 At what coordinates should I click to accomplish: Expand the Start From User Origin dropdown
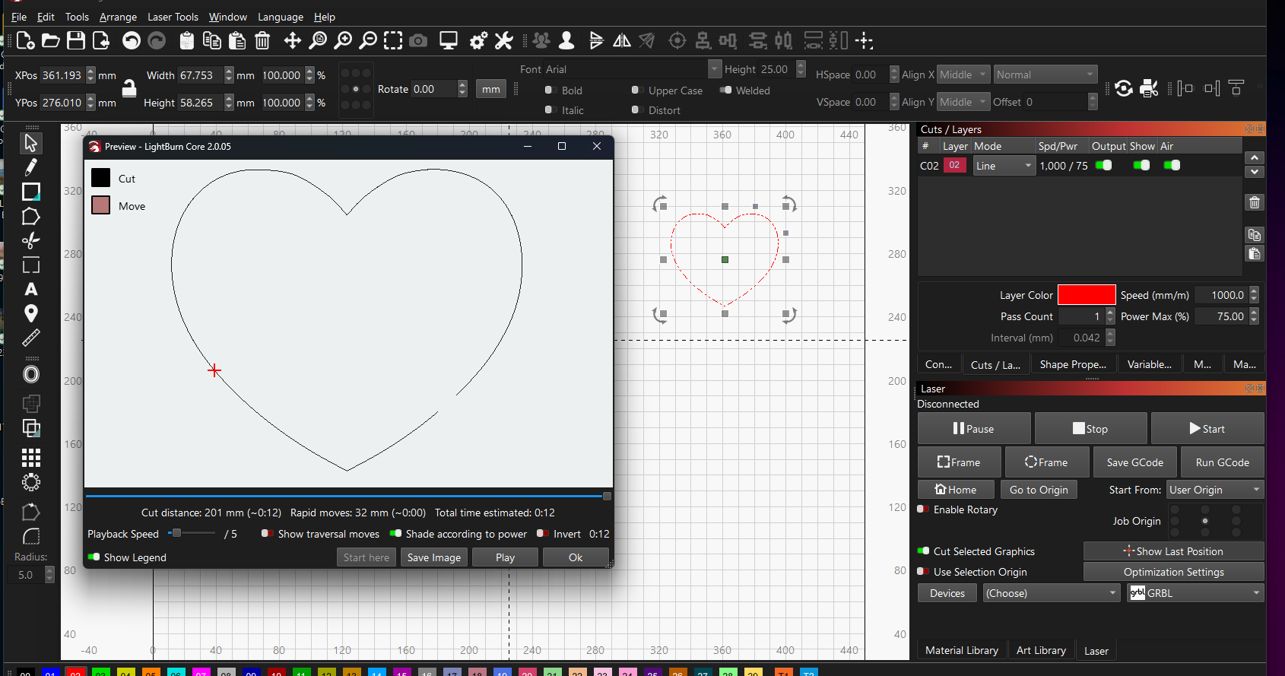pos(1214,490)
